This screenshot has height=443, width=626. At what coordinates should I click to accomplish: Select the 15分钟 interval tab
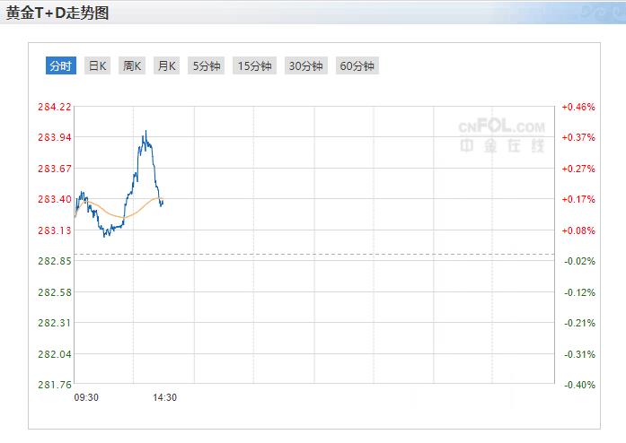pyautogui.click(x=254, y=65)
